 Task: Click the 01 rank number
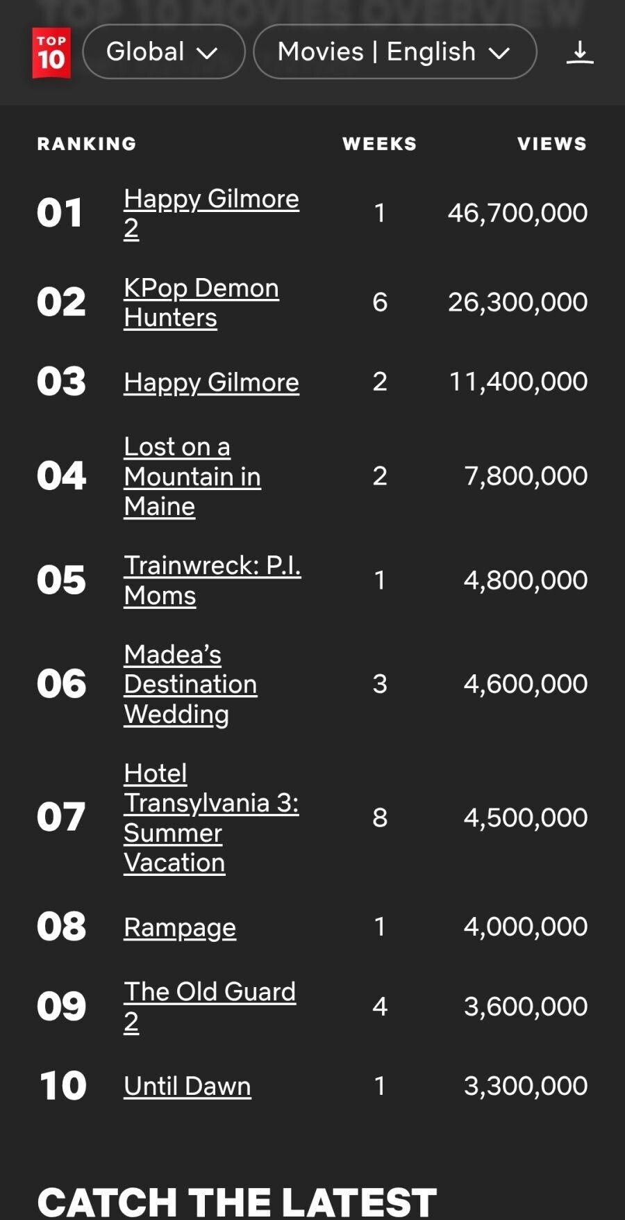tap(60, 213)
